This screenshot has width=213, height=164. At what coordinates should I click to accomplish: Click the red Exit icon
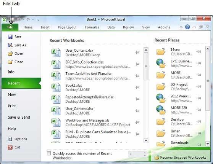coord(10,147)
